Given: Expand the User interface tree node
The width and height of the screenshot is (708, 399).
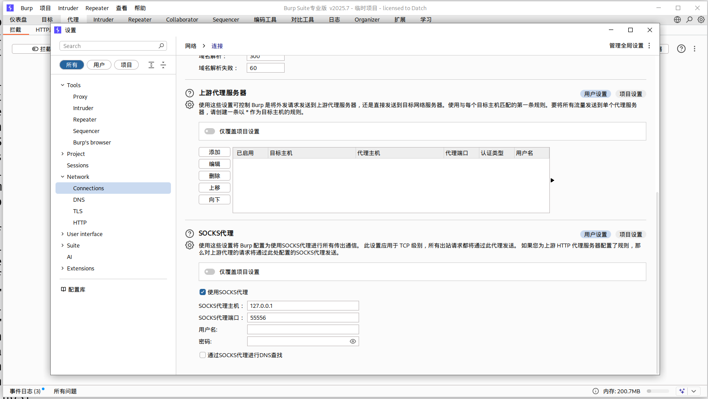Looking at the screenshot, I should pyautogui.click(x=63, y=234).
